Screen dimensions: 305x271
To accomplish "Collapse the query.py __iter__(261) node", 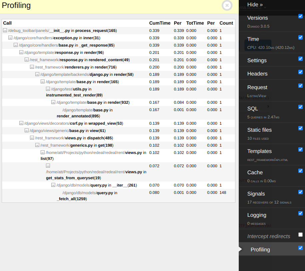I will pyautogui.click(x=53, y=185).
